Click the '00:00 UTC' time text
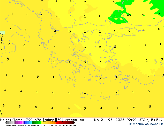164x126 pixels. coord(136,120)
